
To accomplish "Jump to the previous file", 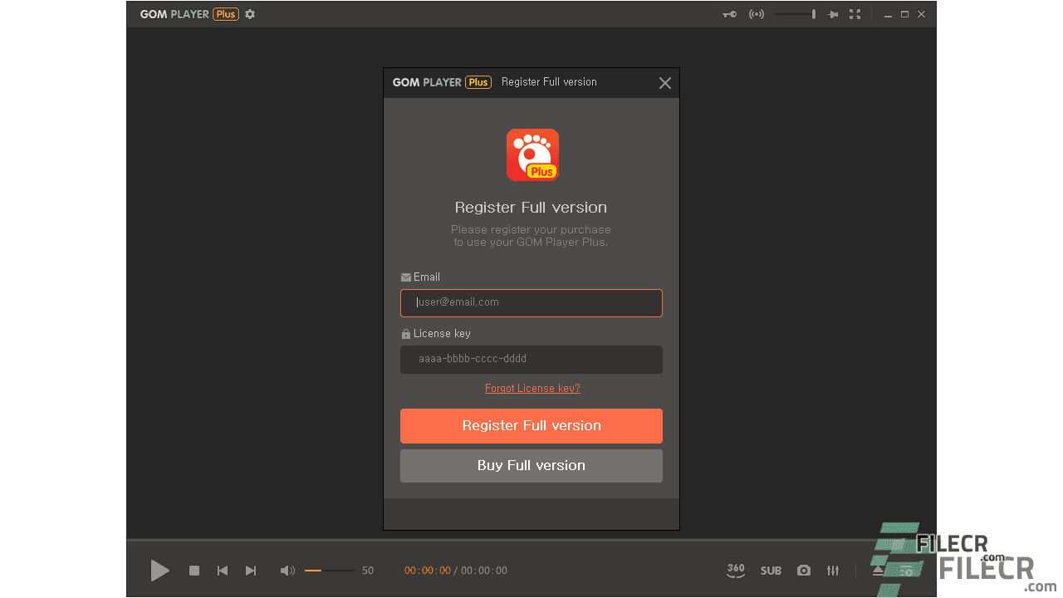I will 222,571.
